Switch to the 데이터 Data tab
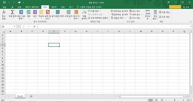This screenshot has height=102, width=193. (x=54, y=7)
